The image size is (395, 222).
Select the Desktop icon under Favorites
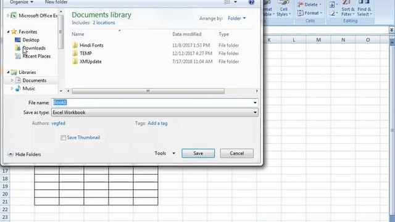pos(18,39)
